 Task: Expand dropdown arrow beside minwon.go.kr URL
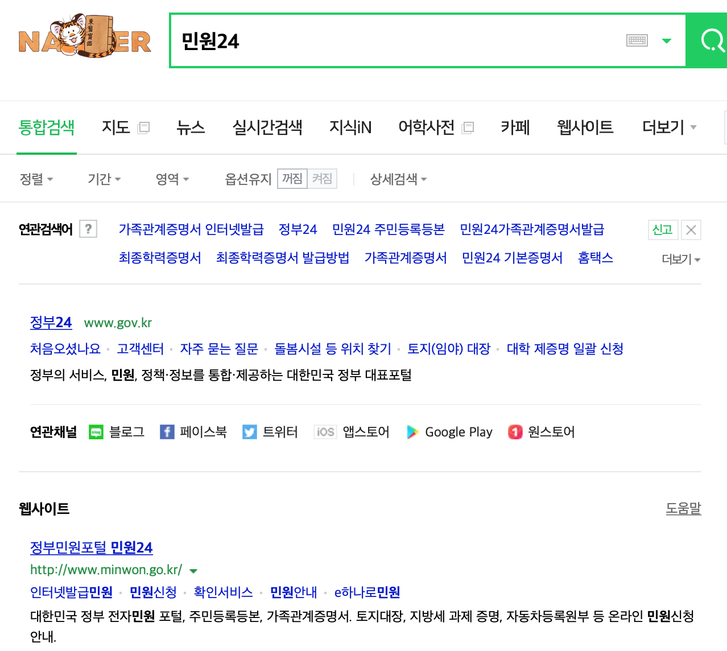click(193, 571)
